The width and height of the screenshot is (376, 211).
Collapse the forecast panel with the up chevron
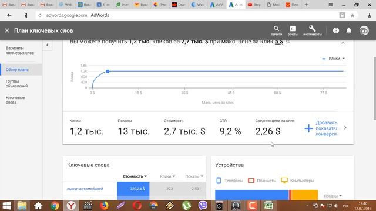(343, 43)
